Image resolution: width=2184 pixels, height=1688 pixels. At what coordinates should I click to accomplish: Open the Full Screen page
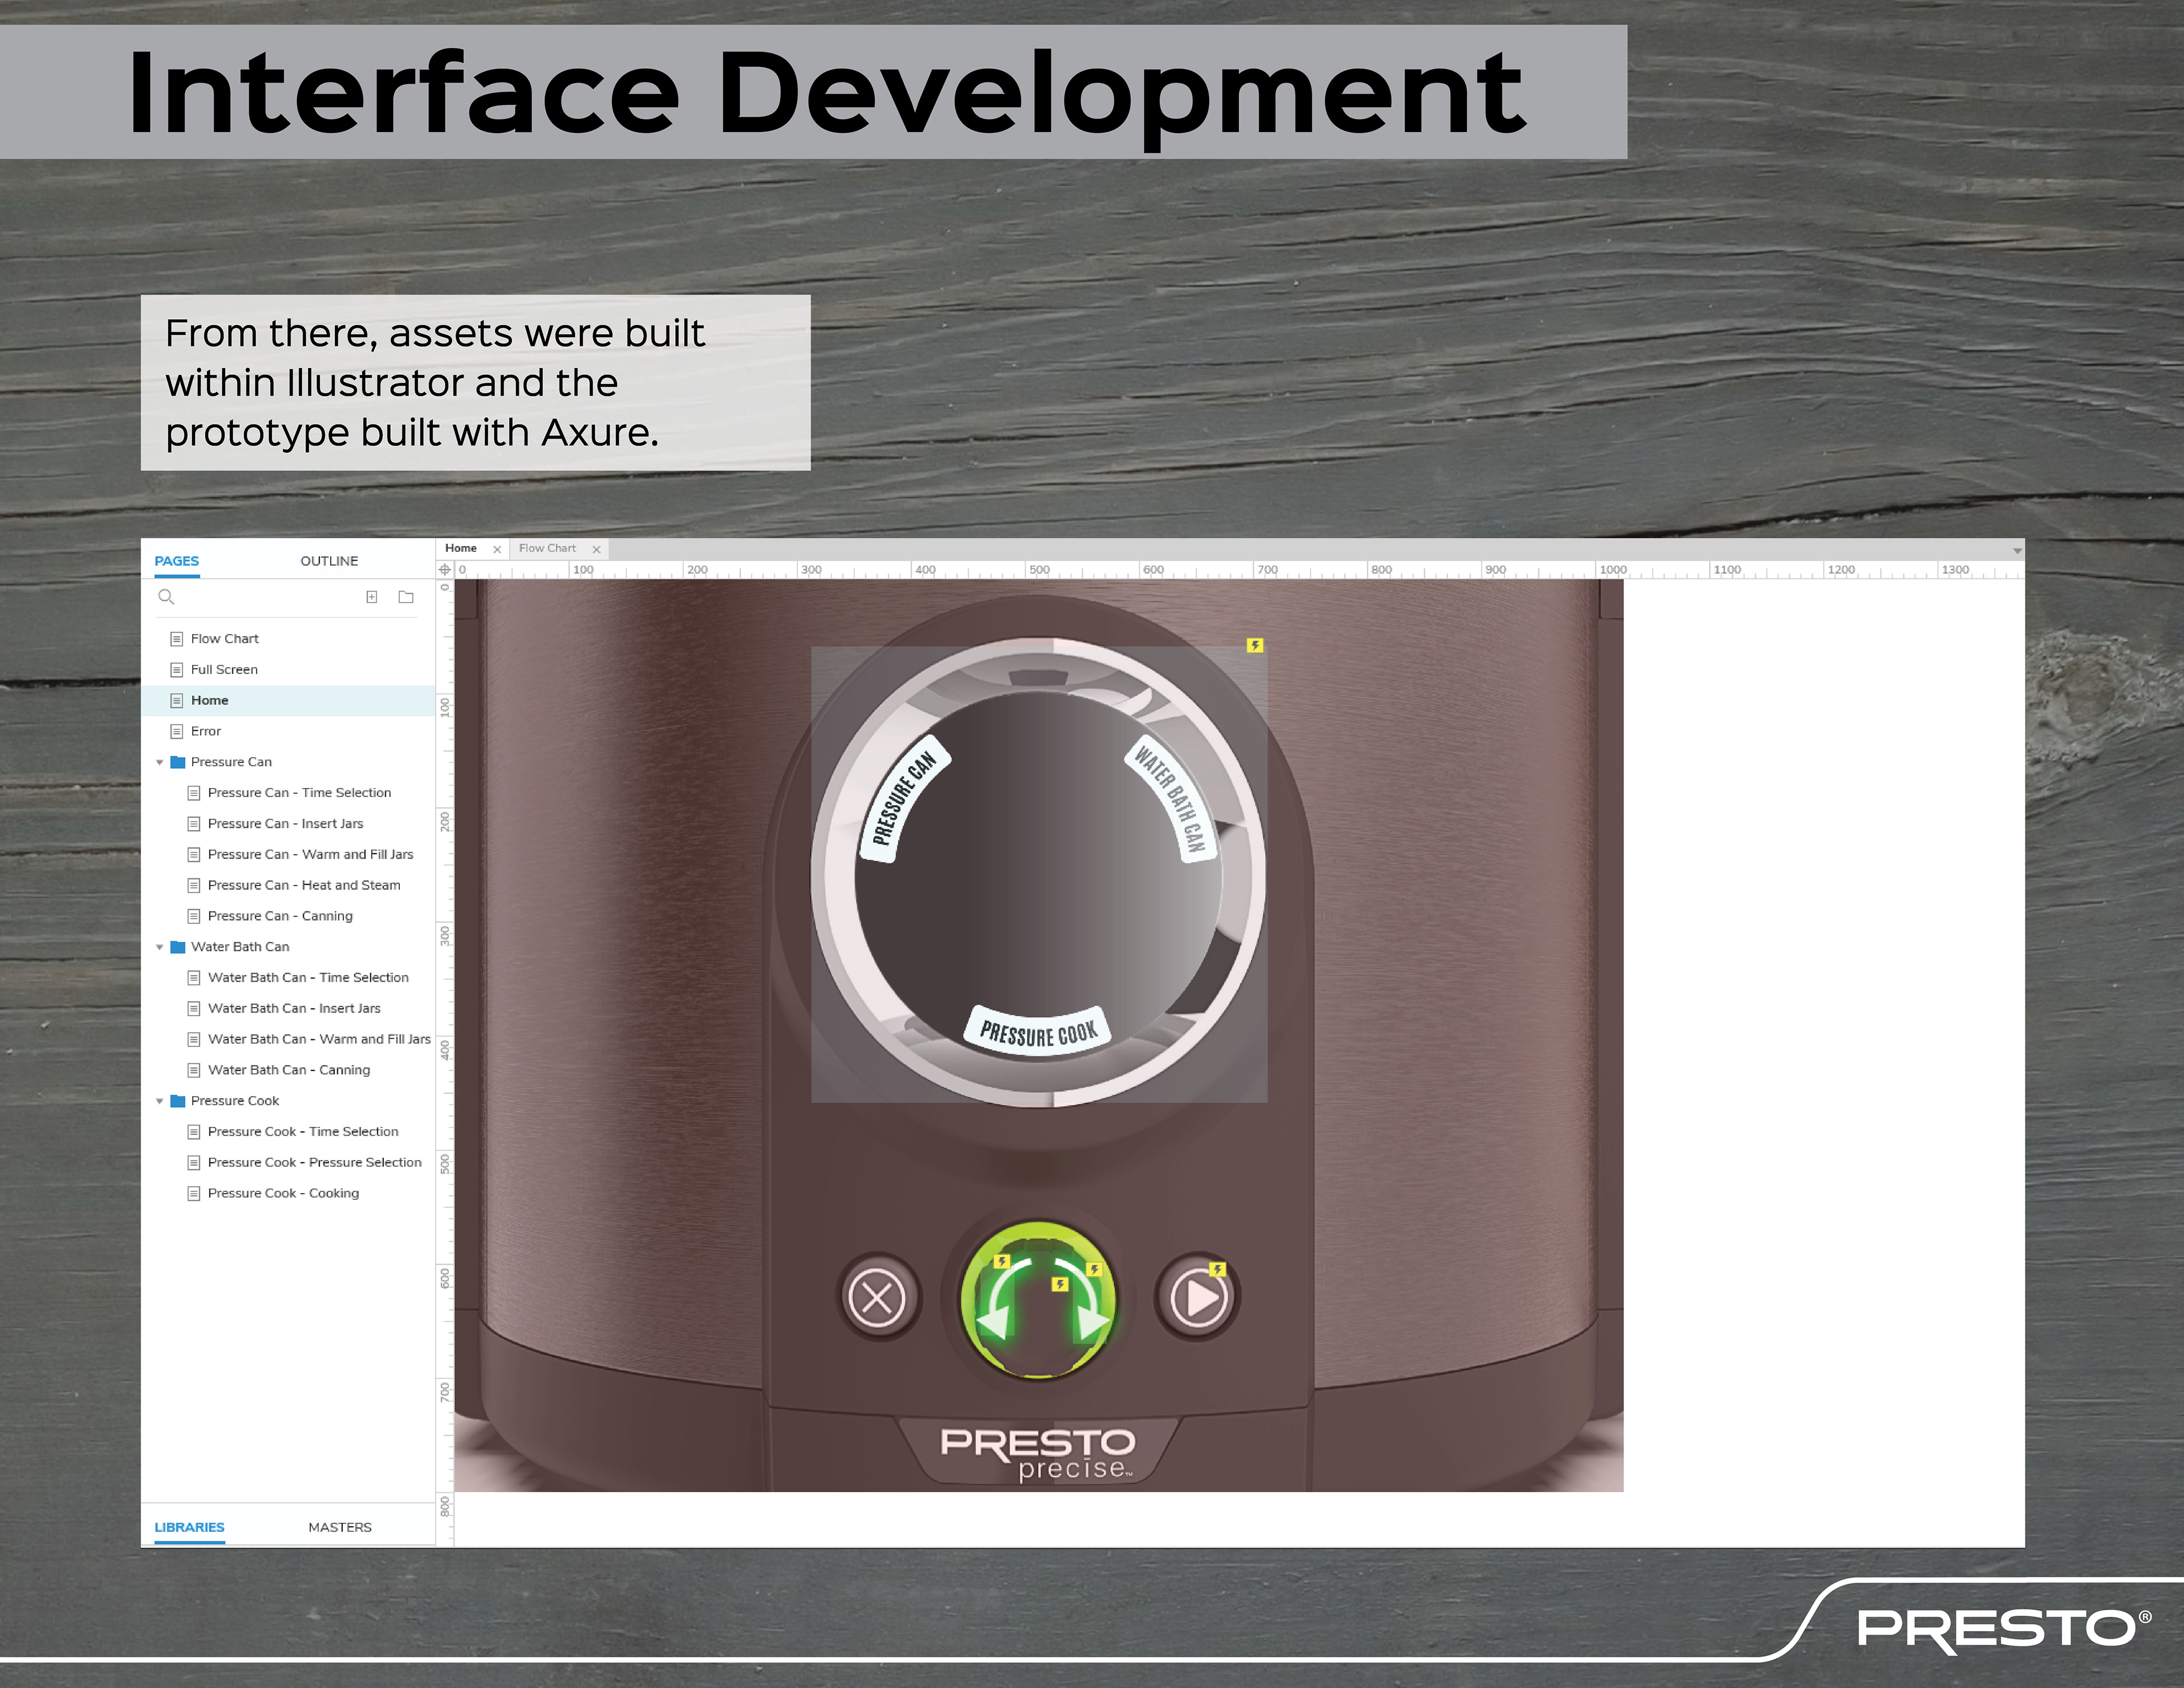[x=224, y=670]
